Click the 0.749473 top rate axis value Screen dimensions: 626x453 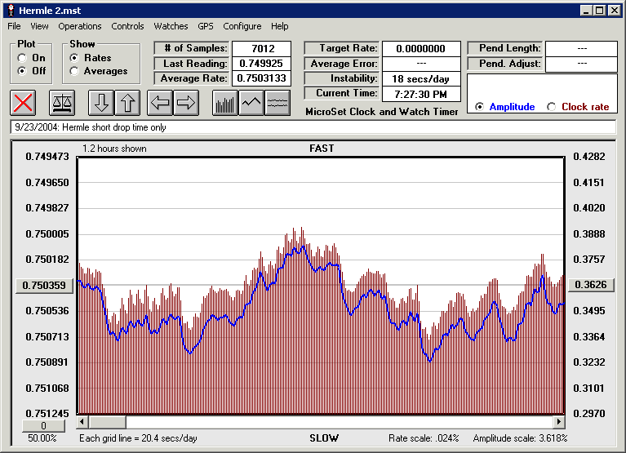click(47, 157)
